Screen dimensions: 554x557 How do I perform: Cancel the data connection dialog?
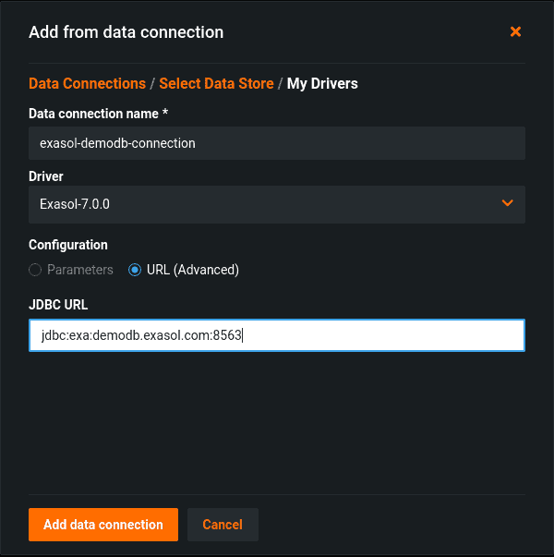pos(223,525)
